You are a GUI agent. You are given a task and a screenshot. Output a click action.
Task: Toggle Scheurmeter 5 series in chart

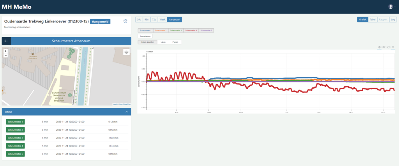pos(206,30)
